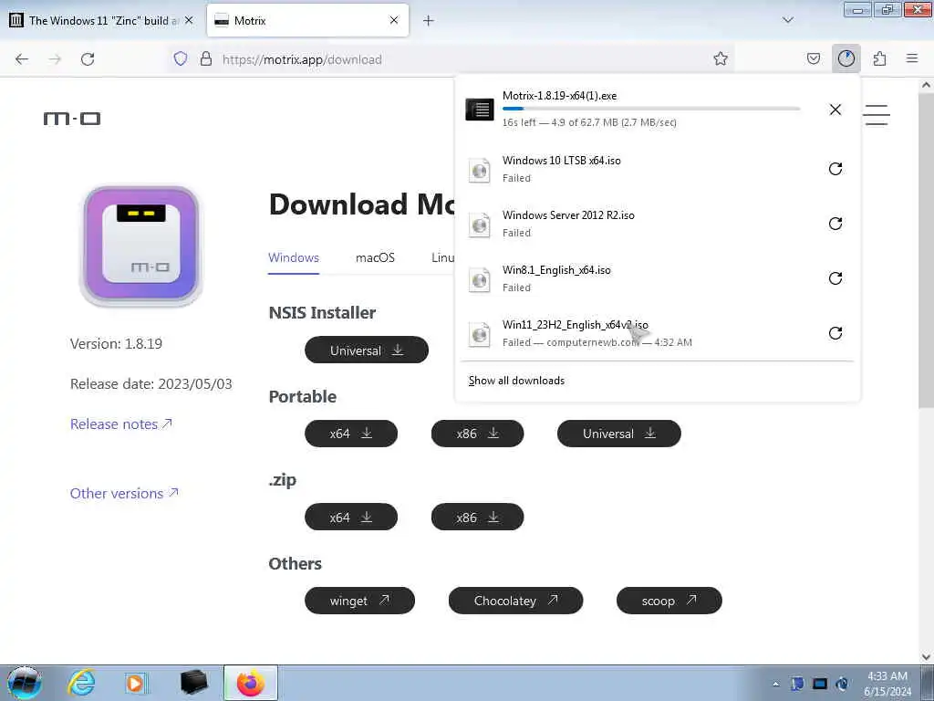Open the Firefox application menu
Screen dimensions: 934x701
912,58
